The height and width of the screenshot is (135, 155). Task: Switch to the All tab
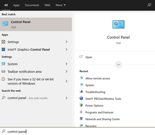6,5
